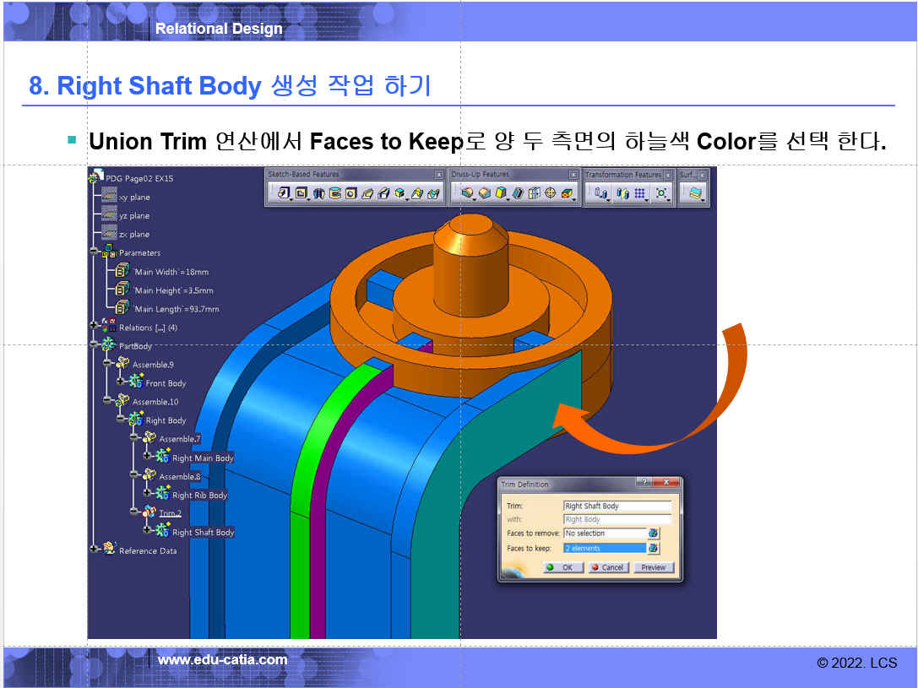Click the Split icon in the Surface toolbar
The image size is (918, 688).
(x=694, y=193)
